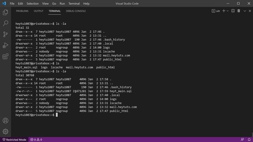Minimize the Visual Studio Code window

(228, 4)
